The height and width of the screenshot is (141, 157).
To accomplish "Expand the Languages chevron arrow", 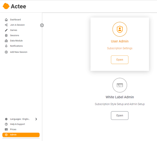I will [36, 119].
